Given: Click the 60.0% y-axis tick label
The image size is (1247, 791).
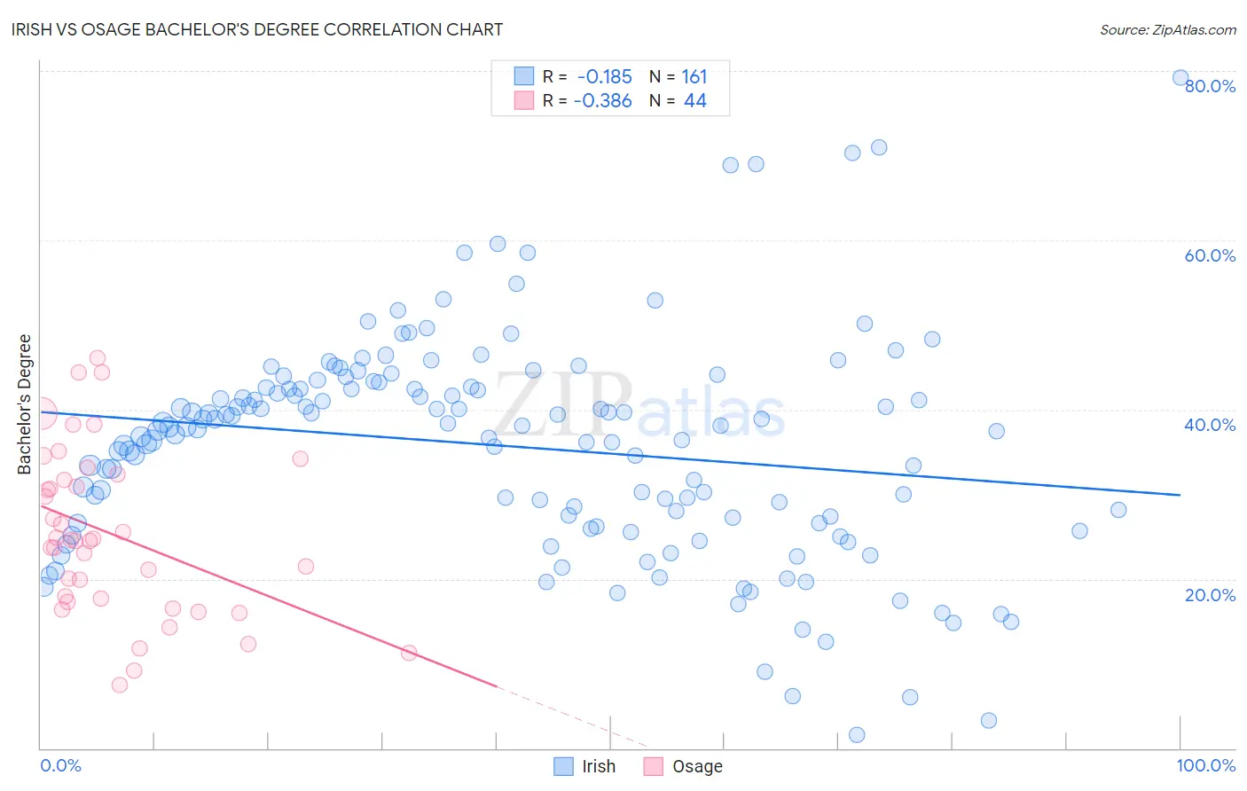Looking at the screenshot, I should point(1210,255).
